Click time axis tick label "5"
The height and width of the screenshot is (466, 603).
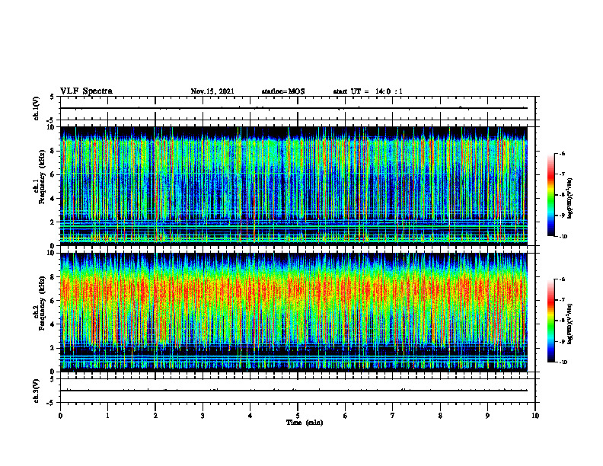pos(298,416)
